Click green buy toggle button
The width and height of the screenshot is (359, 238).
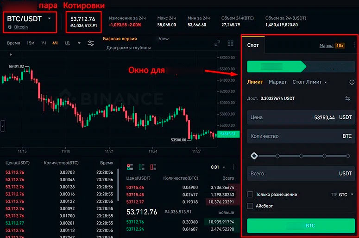(277, 67)
